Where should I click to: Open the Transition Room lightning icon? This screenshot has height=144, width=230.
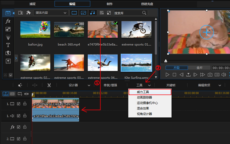point(8,53)
